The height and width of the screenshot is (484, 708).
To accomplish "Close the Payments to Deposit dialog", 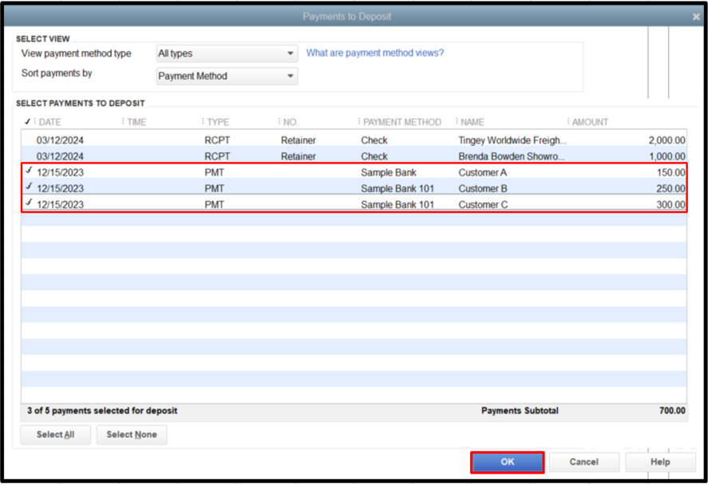I will pos(695,17).
